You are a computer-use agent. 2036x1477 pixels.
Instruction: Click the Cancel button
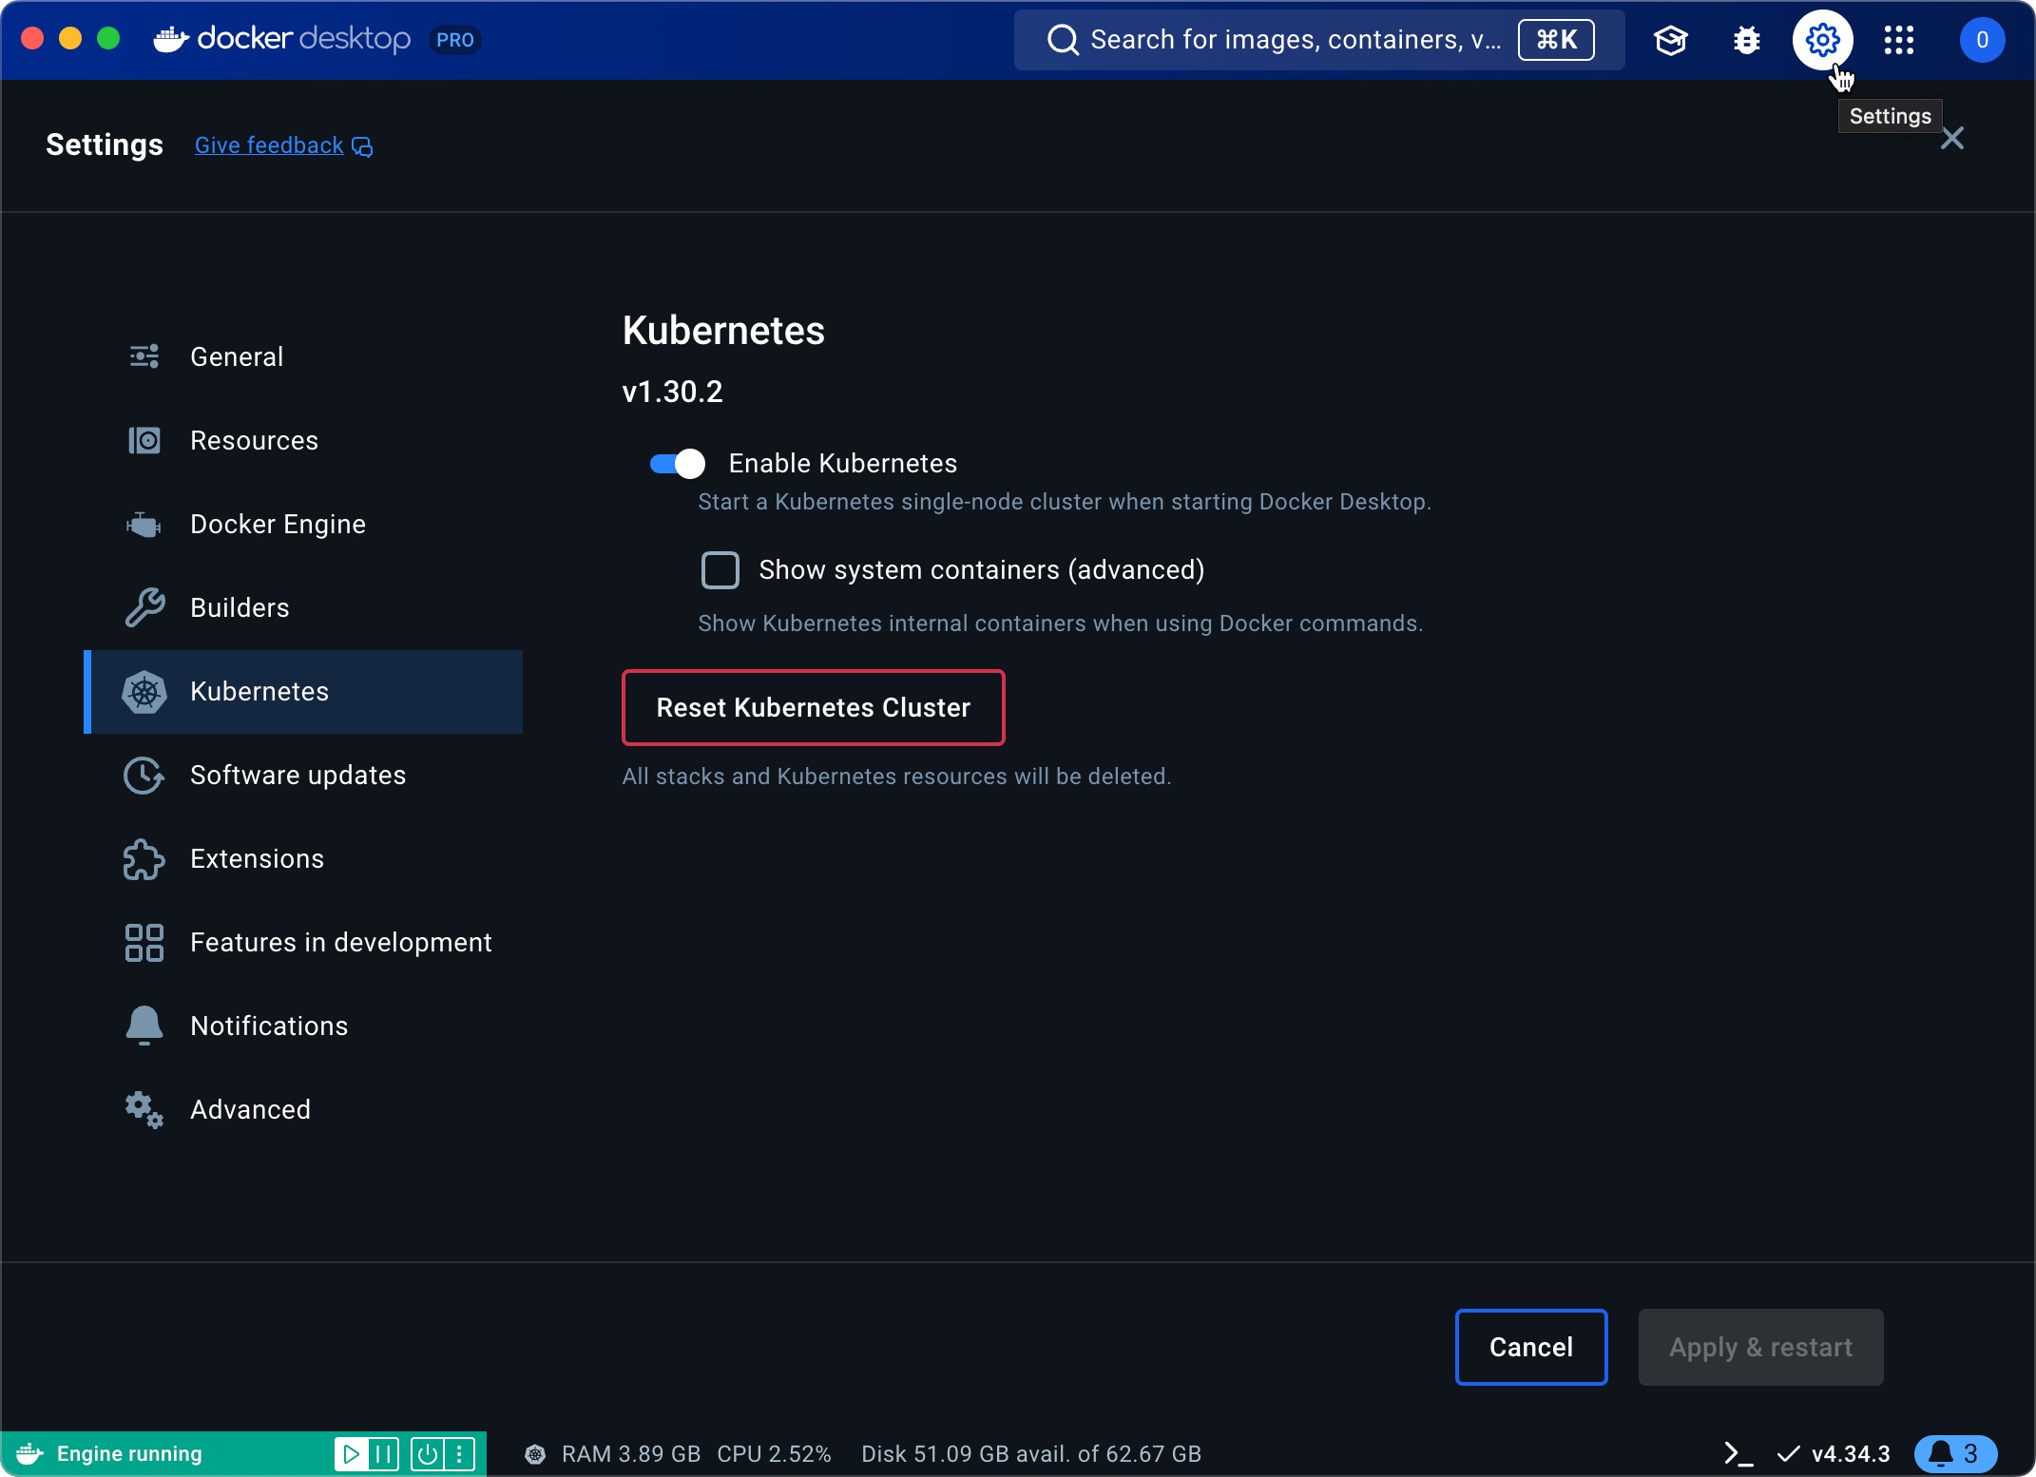(x=1530, y=1348)
